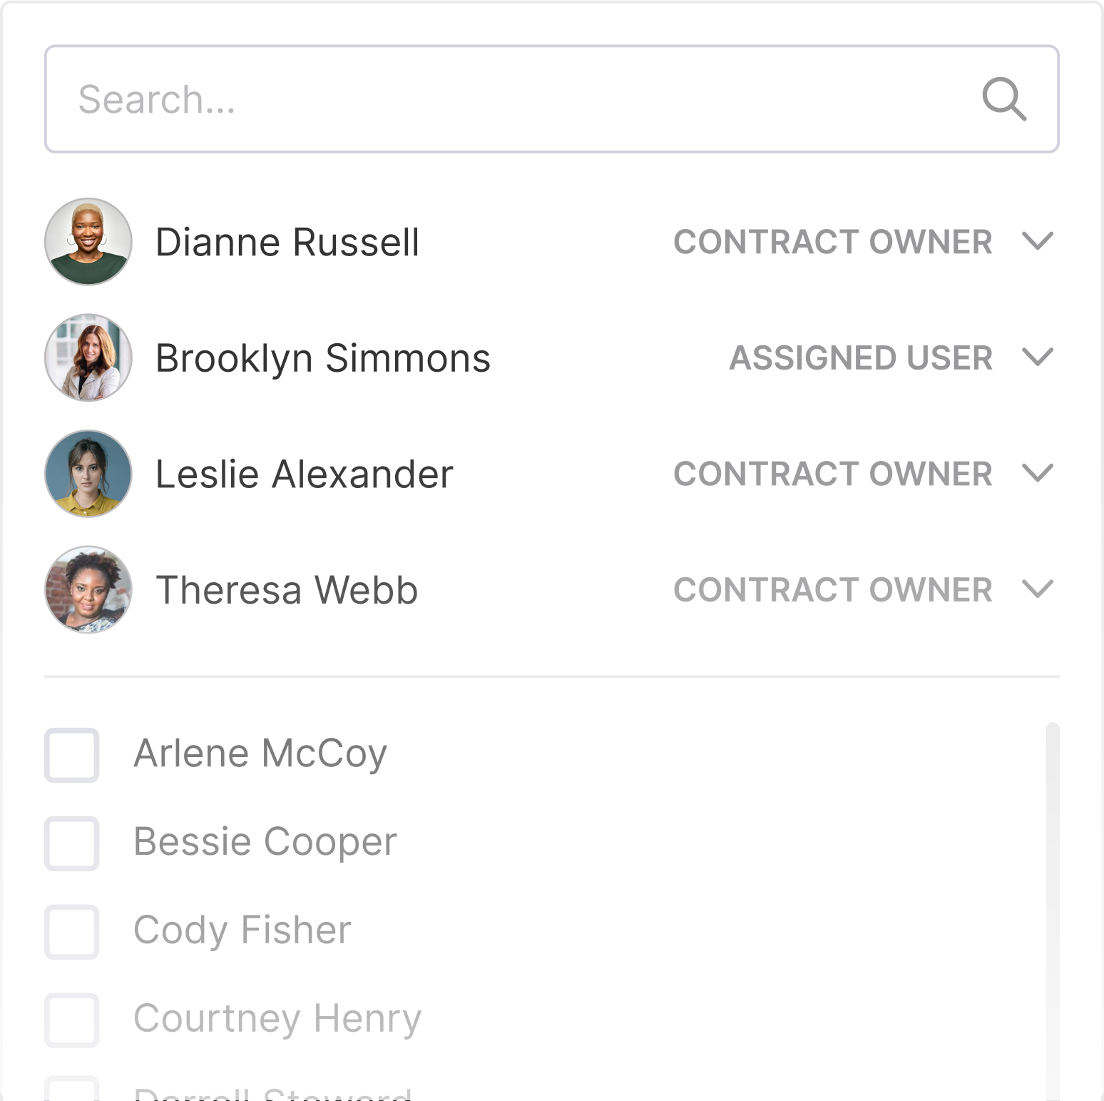Tick the Bessie Cooper checkbox
The height and width of the screenshot is (1101, 1104).
pyautogui.click(x=72, y=843)
